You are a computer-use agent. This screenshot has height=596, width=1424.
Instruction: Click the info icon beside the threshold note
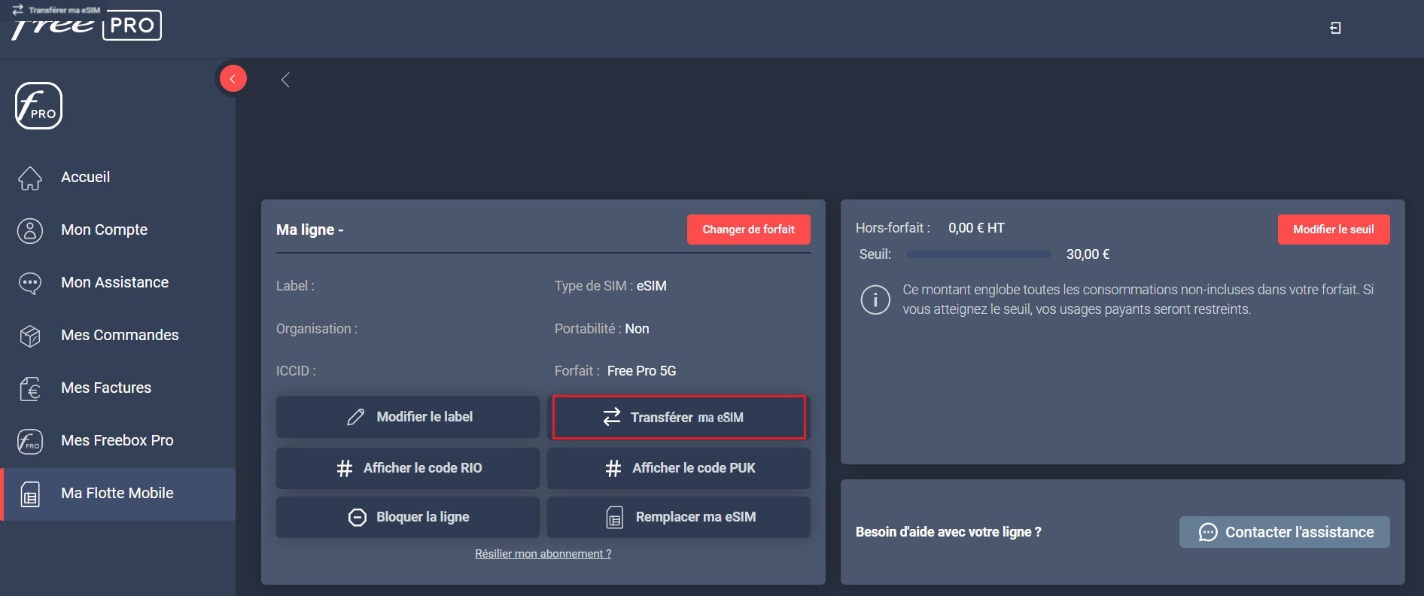(875, 300)
